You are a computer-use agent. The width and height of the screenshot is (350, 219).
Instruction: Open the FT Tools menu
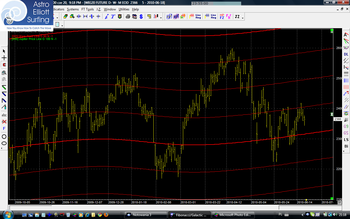click(87, 9)
